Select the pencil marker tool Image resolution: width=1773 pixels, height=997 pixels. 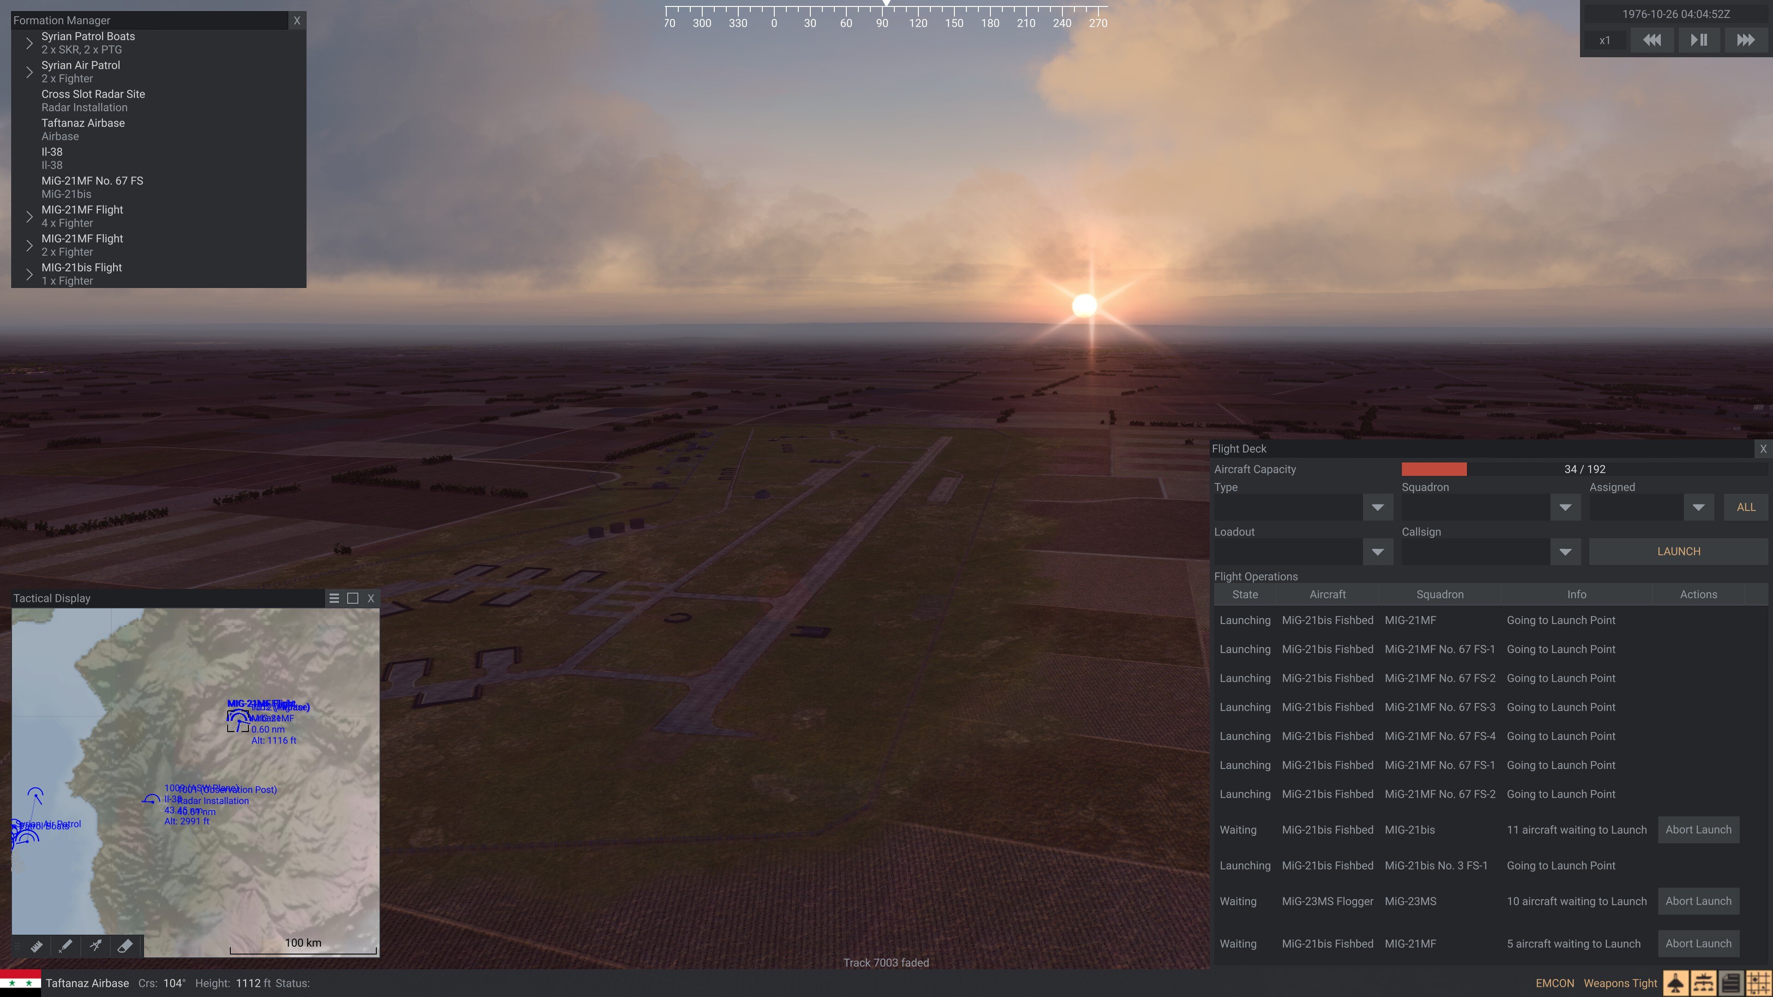point(66,946)
